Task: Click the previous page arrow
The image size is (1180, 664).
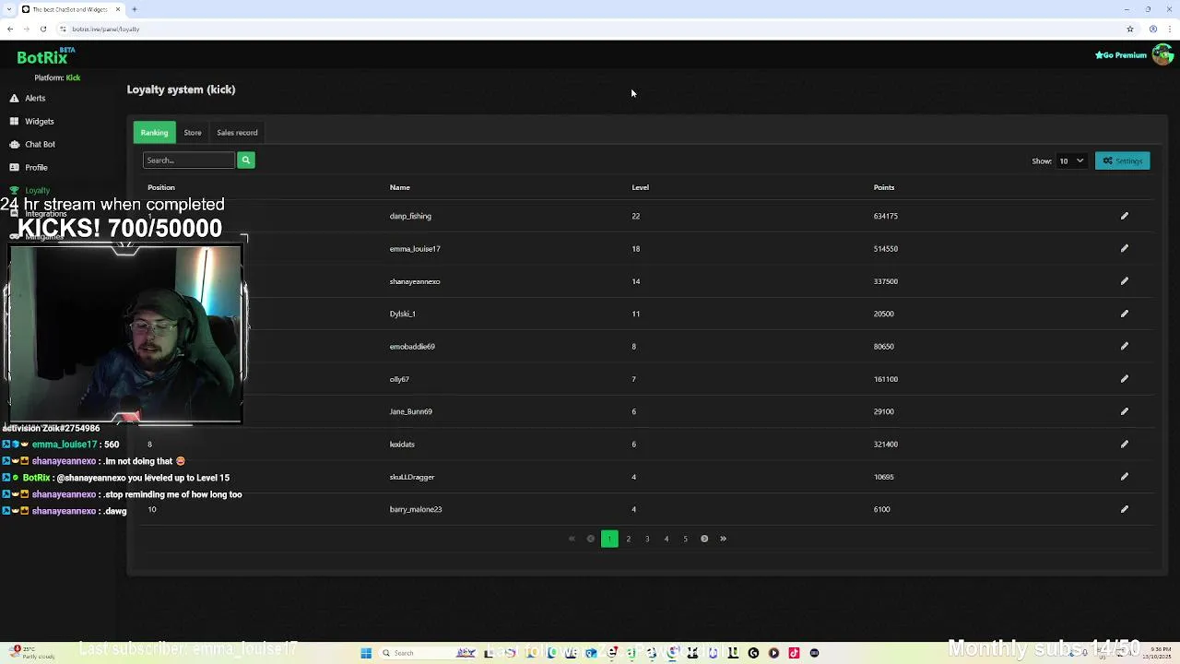Action: click(590, 539)
